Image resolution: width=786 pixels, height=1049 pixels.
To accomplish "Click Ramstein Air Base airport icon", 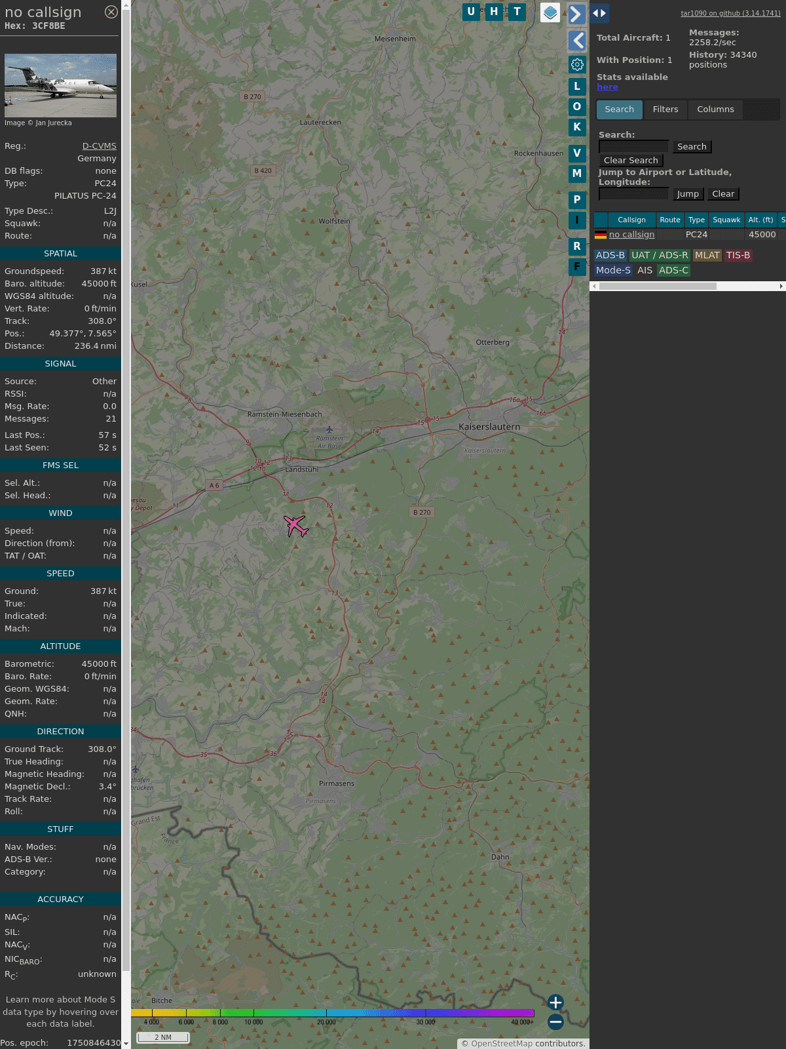I will 329,430.
